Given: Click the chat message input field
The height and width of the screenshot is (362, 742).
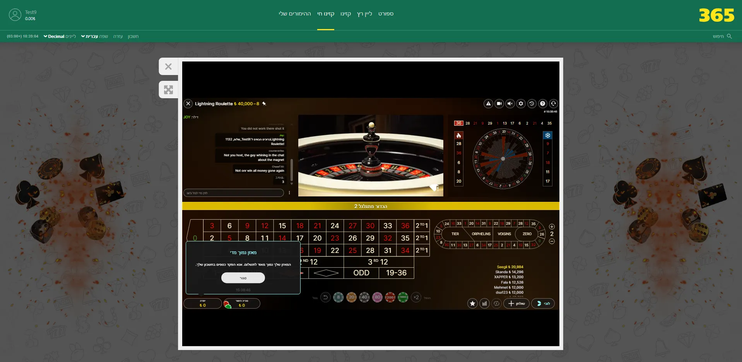Looking at the screenshot, I should coord(234,193).
